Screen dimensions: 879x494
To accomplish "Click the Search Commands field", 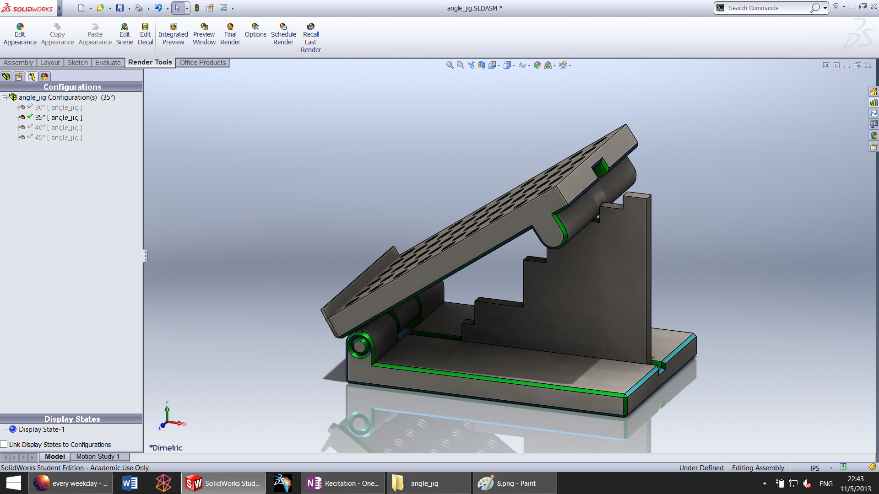I will tap(768, 8).
